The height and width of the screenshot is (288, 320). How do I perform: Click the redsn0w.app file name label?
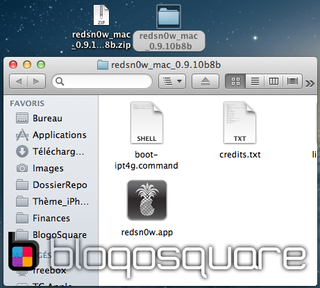tap(147, 232)
